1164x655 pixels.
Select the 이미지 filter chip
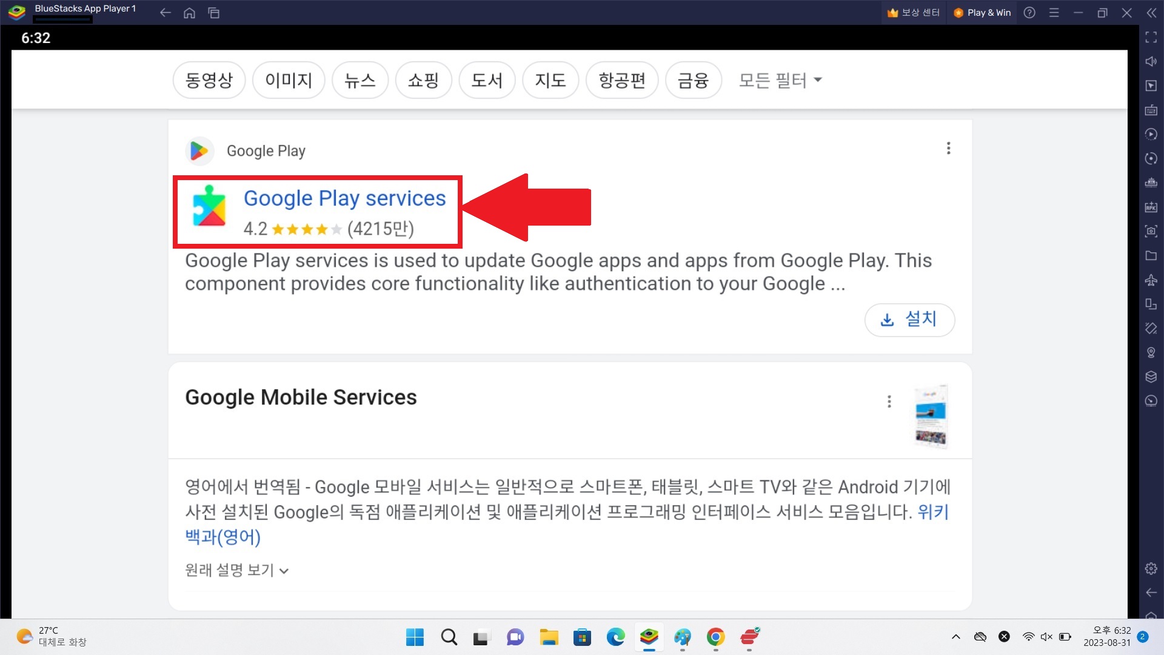click(289, 80)
